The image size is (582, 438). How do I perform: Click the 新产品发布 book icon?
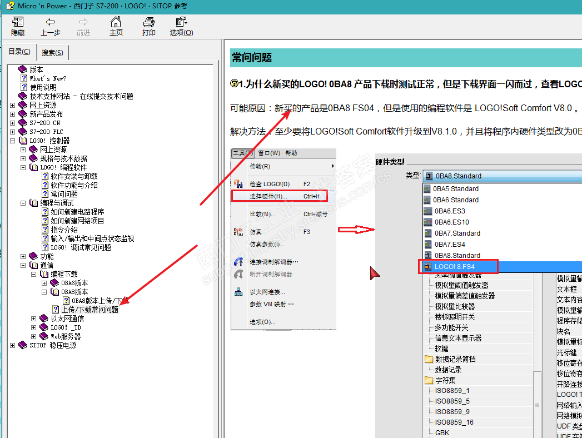pos(23,114)
